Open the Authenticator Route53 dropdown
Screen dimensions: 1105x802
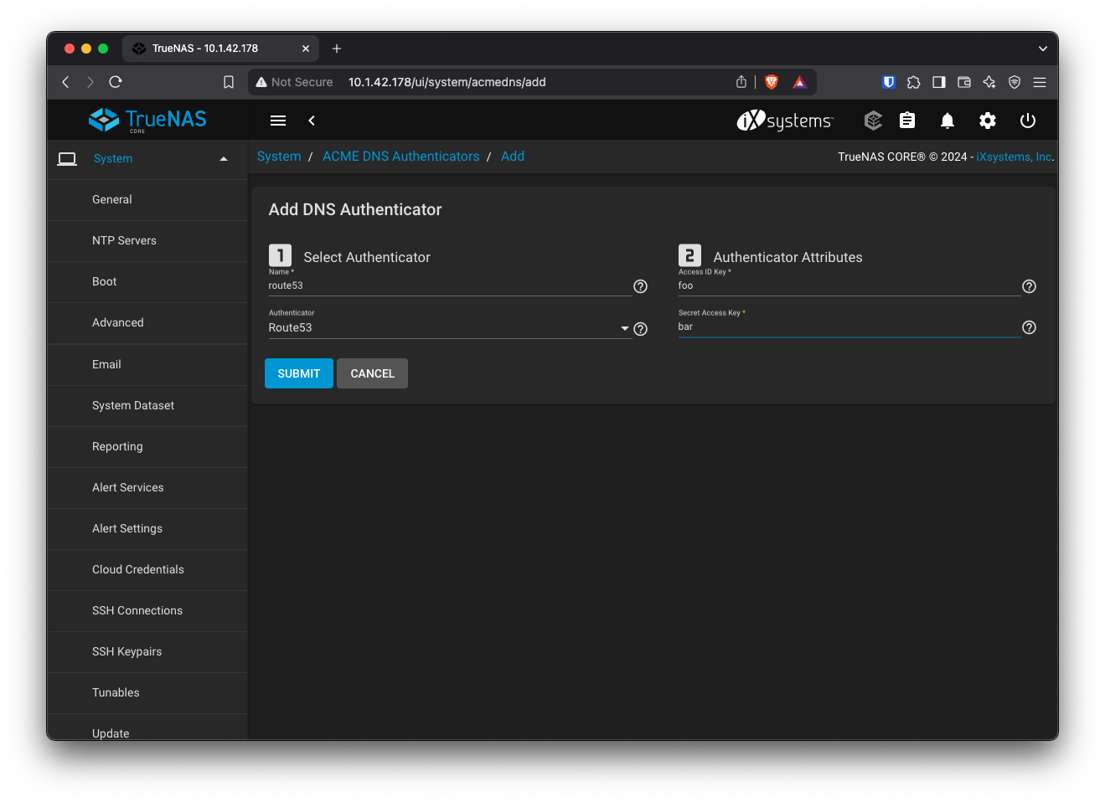[449, 328]
